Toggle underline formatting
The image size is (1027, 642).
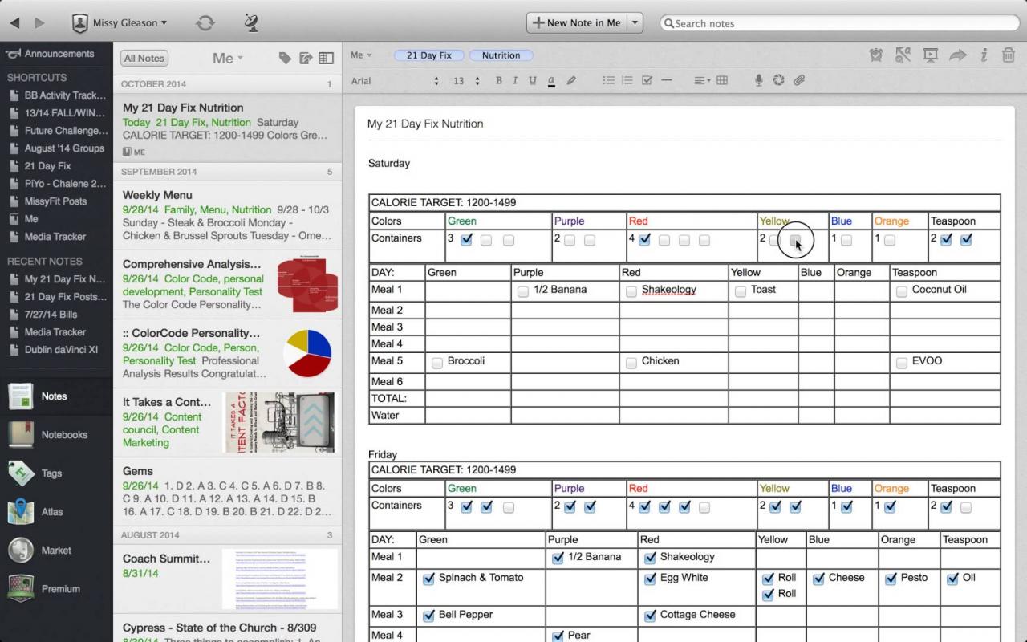coord(532,80)
